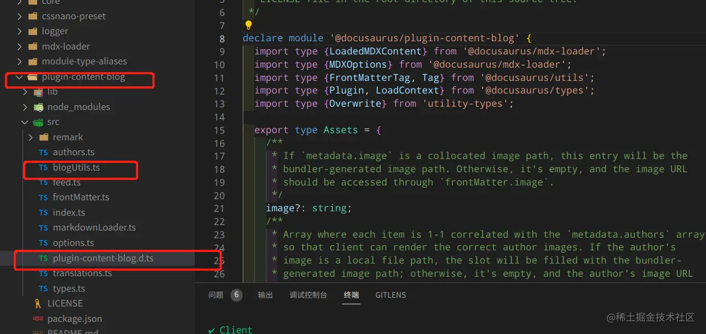Open frontMatter.ts file
Viewport: 706px width, 334px height.
coord(81,198)
